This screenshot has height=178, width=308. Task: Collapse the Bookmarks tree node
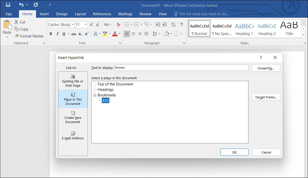tap(95, 95)
